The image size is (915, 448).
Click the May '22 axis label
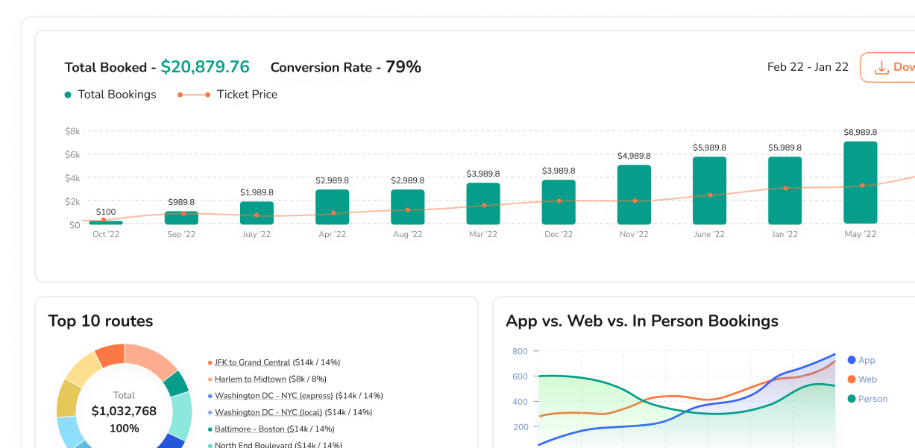pos(861,234)
